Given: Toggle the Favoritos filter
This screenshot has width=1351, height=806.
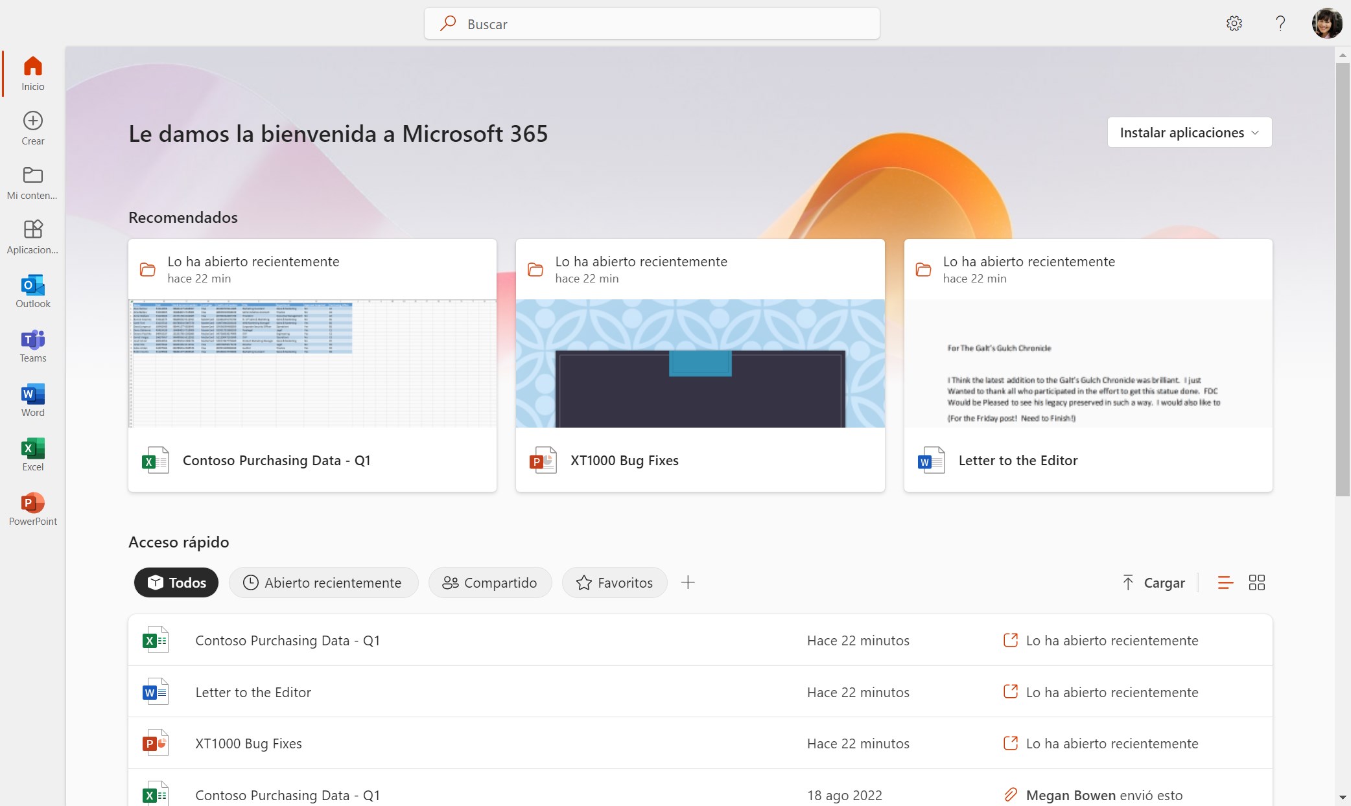Looking at the screenshot, I should pyautogui.click(x=614, y=582).
